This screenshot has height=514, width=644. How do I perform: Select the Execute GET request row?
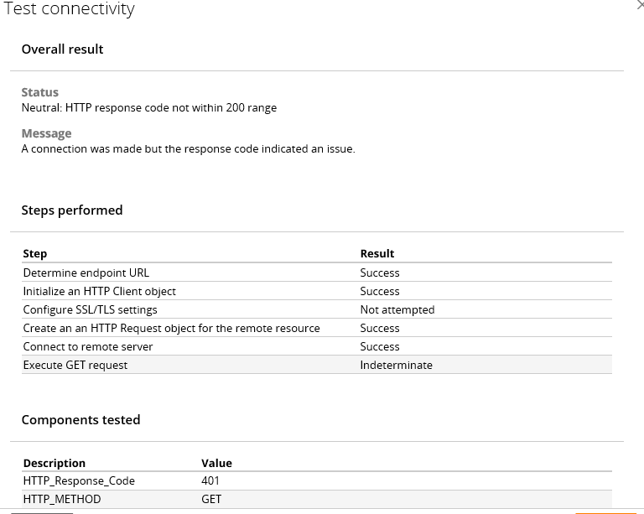(317, 365)
